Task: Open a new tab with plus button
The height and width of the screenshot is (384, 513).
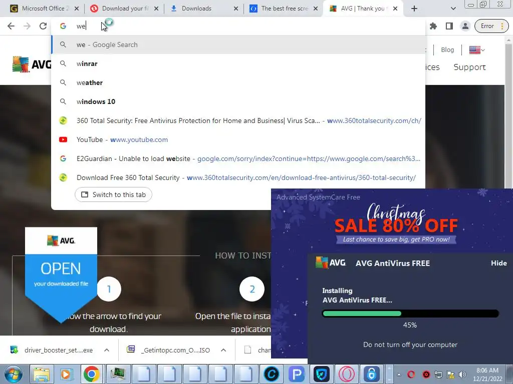Action: pos(414,8)
